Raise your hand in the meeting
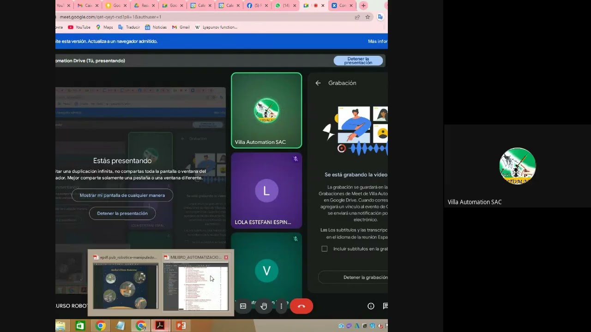 (x=264, y=306)
